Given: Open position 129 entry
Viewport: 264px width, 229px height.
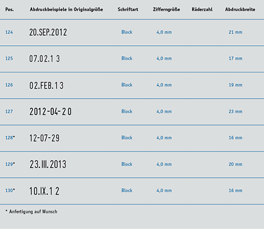Looking at the screenshot, I should click(x=10, y=164).
